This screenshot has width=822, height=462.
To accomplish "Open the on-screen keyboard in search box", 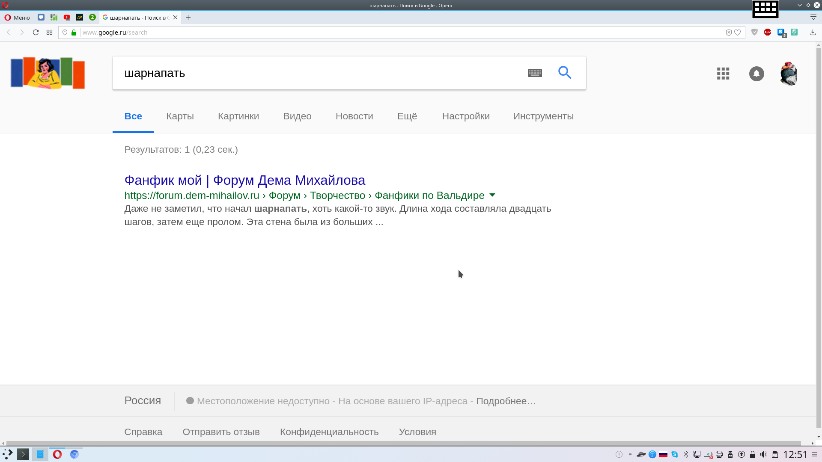I will 535,73.
